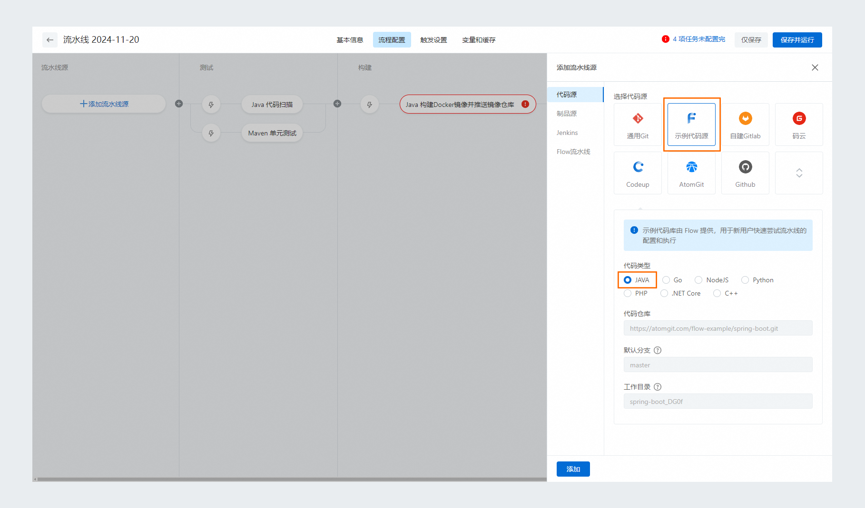Open the Java 代码扫描 task
Viewport: 865px width, 508px height.
(272, 105)
